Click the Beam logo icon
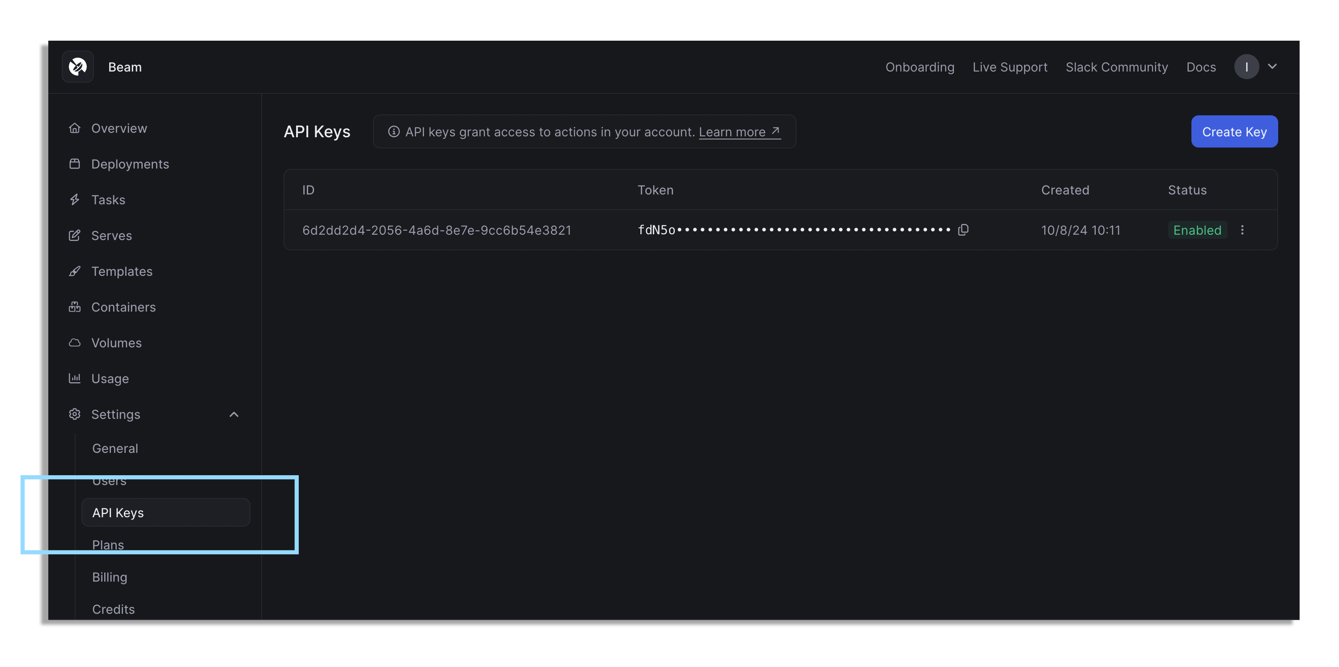This screenshot has width=1339, height=667. tap(77, 67)
